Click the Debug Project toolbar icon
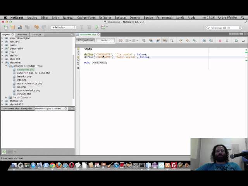 click(103, 27)
